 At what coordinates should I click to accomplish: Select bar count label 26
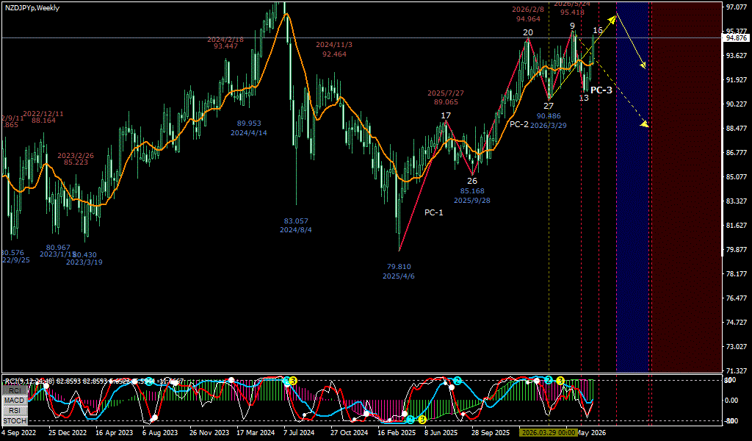[472, 181]
